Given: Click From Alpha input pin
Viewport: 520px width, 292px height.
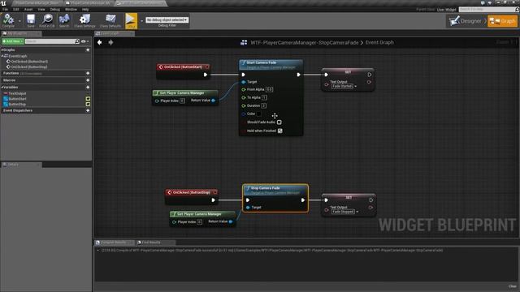Looking at the screenshot, I should [244, 90].
